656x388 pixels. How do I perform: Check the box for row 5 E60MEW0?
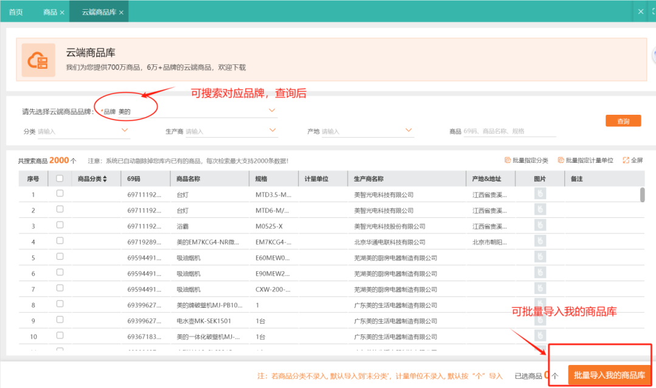(60, 257)
